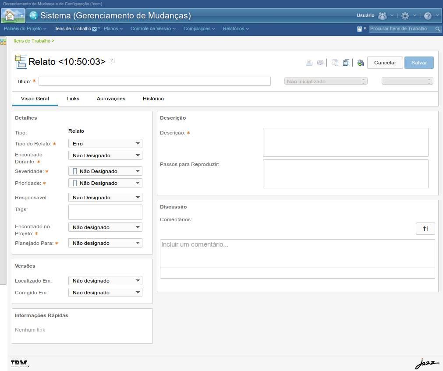Open the administration gear icon
Screen dimensions: 443x371
405,16
